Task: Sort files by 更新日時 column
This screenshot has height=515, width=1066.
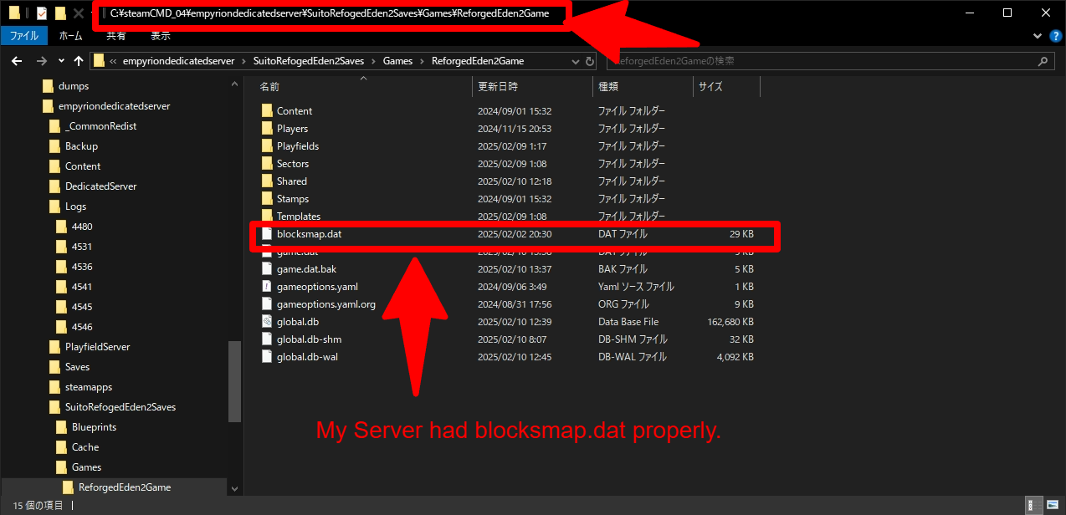Action: [x=498, y=87]
